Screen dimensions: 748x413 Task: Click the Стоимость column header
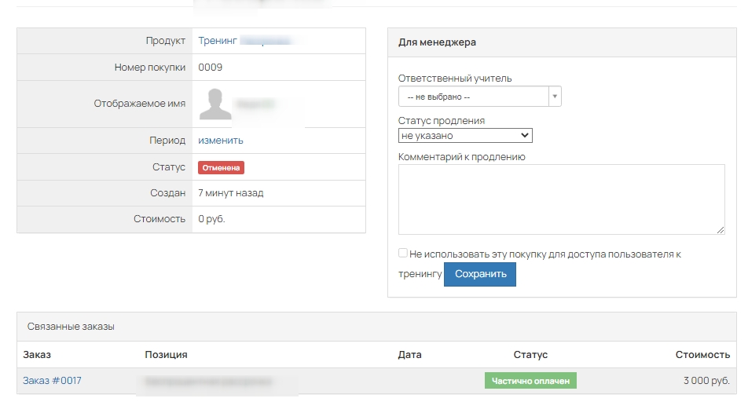[x=702, y=355]
